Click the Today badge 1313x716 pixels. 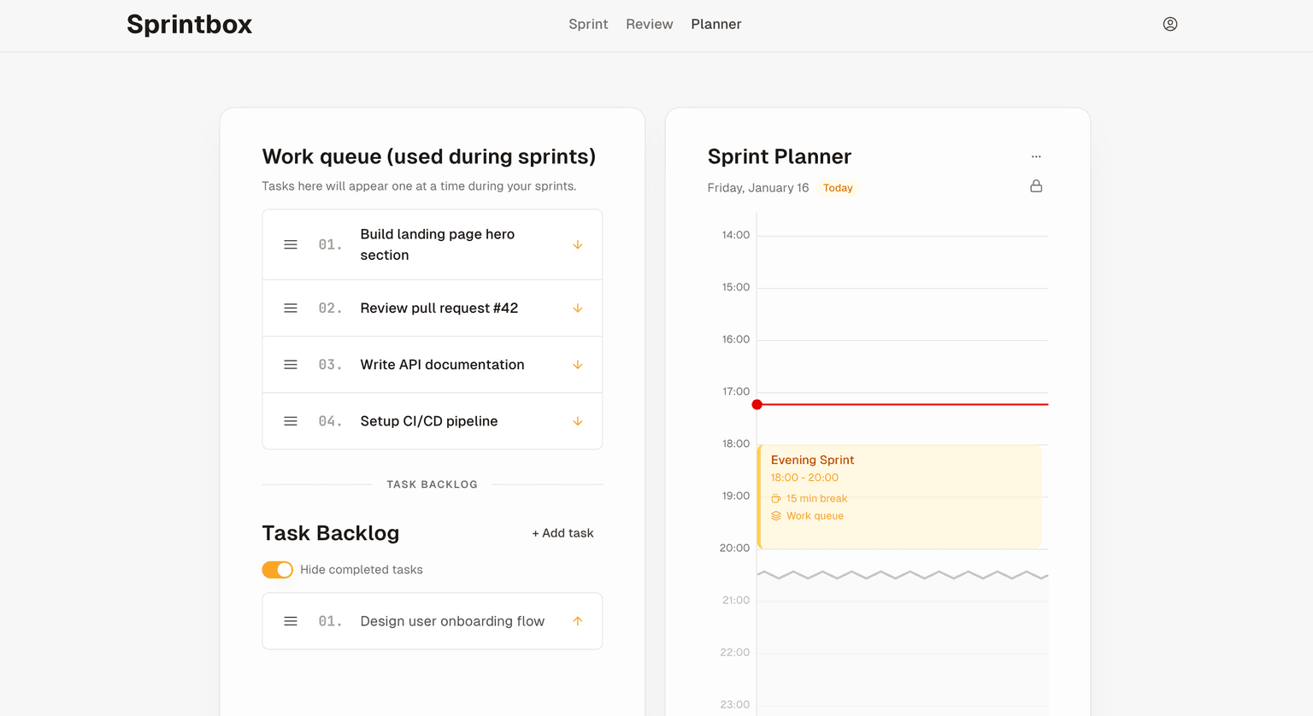(837, 187)
